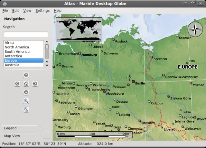Pan the map down with the arrow button
Viewport: 206px width, 148px height.
[x=26, y=92]
